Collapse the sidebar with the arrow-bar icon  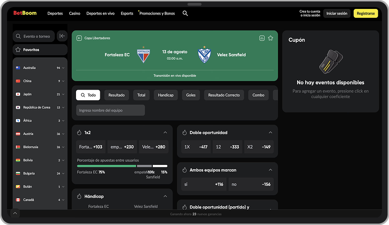point(62,36)
